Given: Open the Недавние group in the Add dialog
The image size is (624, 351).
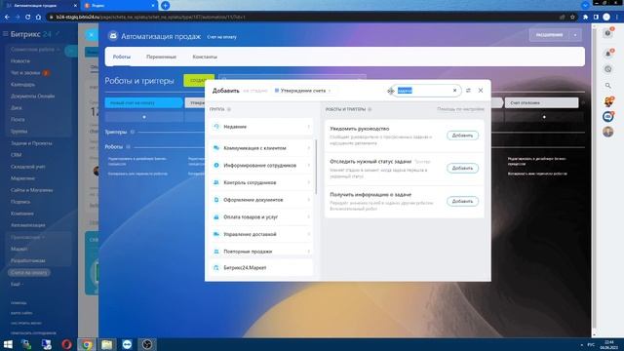Looking at the screenshot, I should coord(261,127).
